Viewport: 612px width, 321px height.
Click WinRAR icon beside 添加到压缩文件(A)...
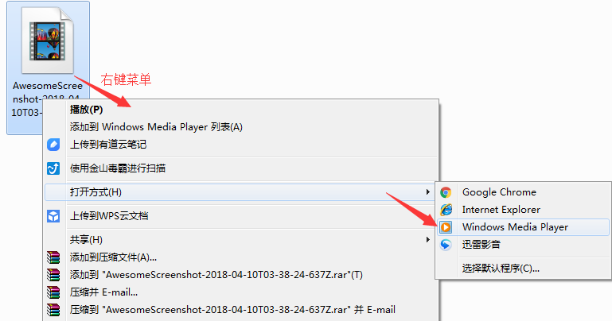coord(53,257)
